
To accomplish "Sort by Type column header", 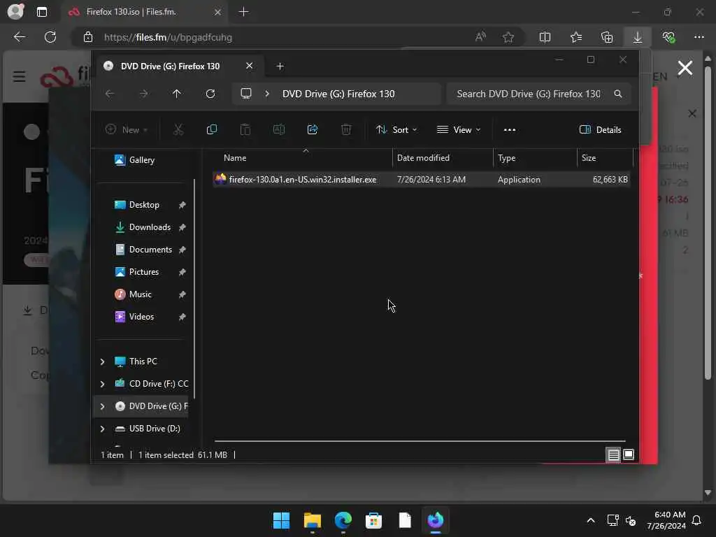I will pos(535,158).
